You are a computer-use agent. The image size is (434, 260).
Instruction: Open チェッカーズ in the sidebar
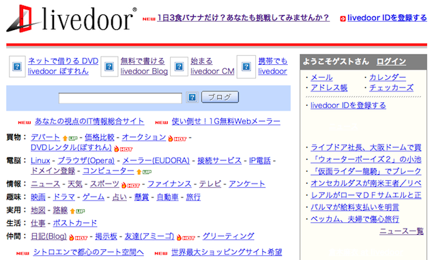391,88
